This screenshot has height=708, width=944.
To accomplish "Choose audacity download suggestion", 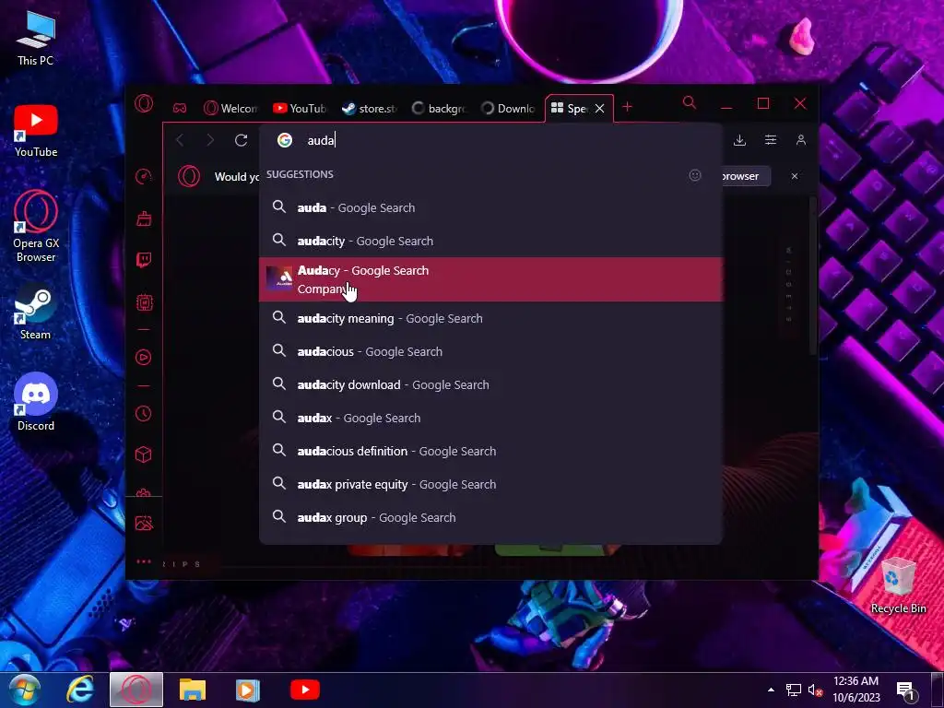I will [x=490, y=384].
